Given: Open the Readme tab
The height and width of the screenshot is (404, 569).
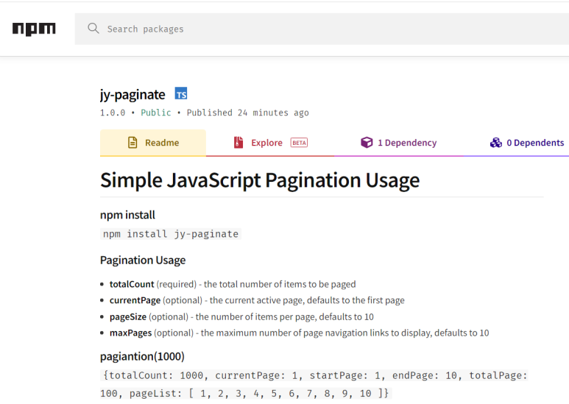Looking at the screenshot, I should [153, 143].
